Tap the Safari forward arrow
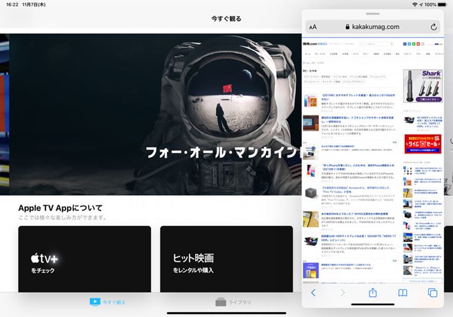The width and height of the screenshot is (453, 317). pyautogui.click(x=343, y=293)
